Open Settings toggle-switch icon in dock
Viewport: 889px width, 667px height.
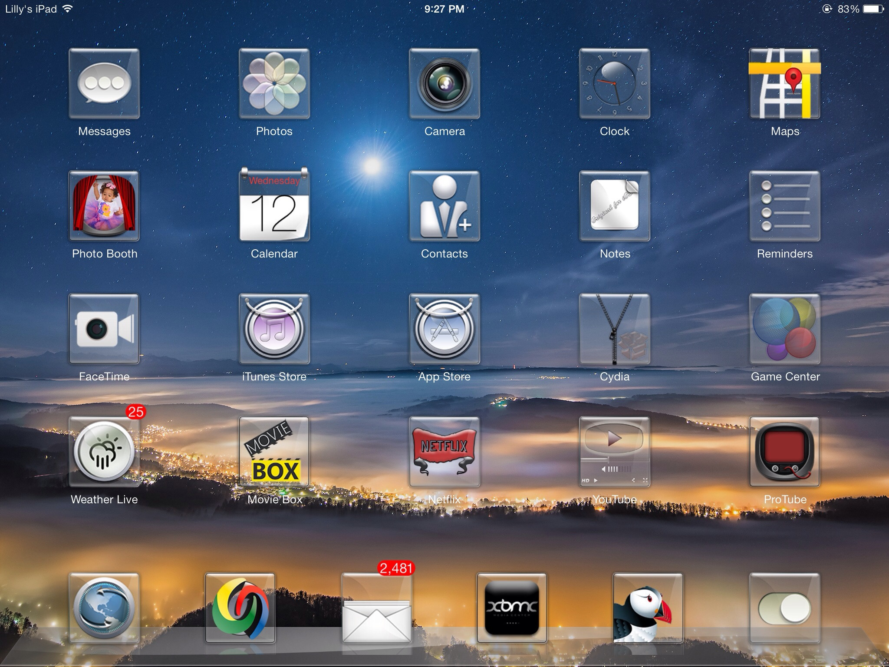[785, 608]
